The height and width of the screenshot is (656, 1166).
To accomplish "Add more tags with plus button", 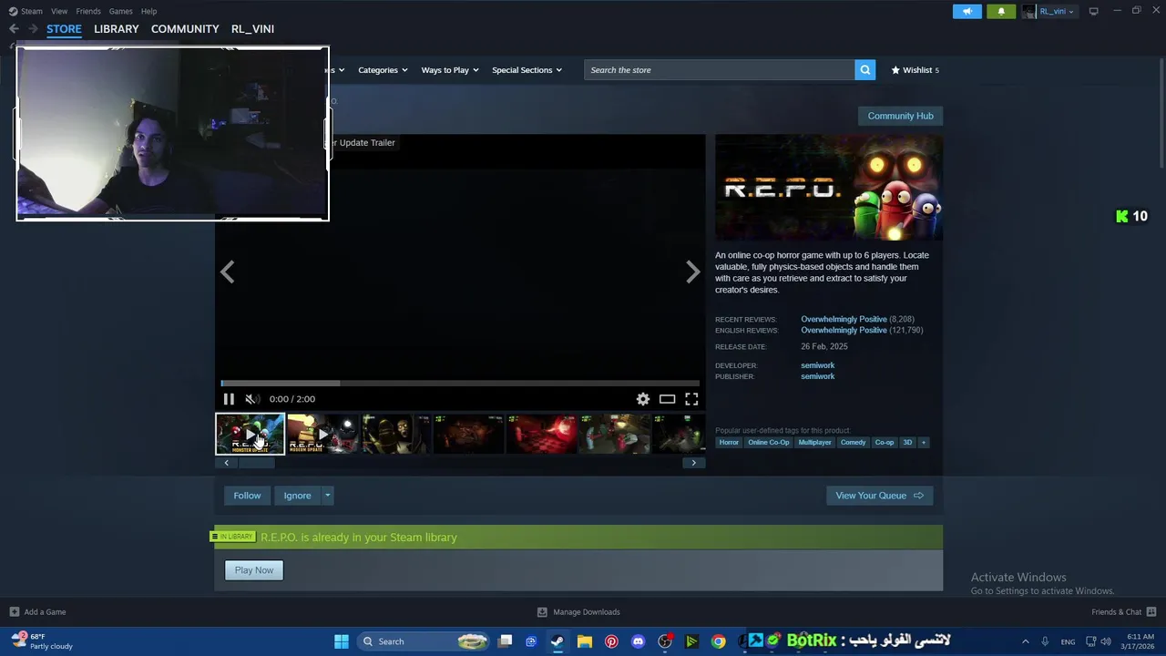I will point(923,443).
